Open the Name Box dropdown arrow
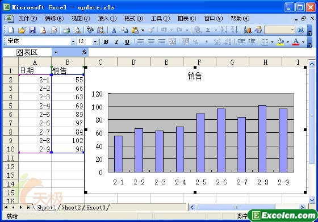Screen dimensions: 318x222 pyautogui.click(x=56, y=52)
